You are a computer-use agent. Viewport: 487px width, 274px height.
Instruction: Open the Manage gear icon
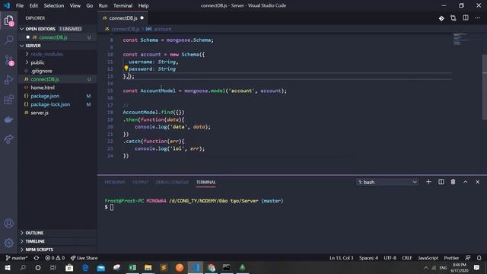[8, 243]
